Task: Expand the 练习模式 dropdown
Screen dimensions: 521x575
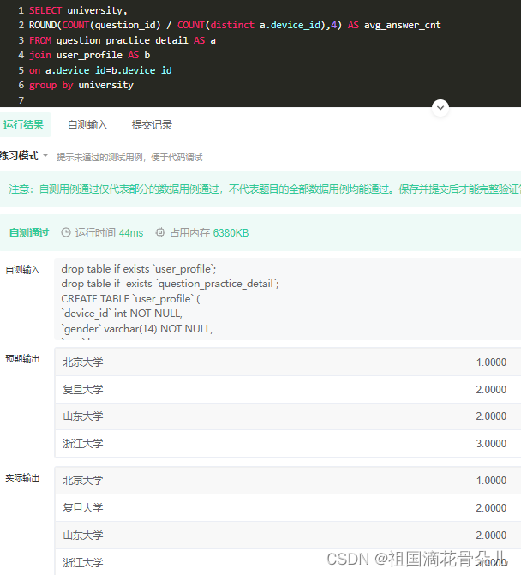Action: tap(24, 156)
